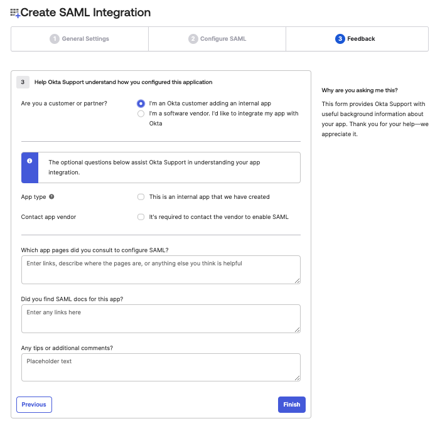Click the resize handle of the tips textarea
The width and height of the screenshot is (440, 426).
click(297, 378)
